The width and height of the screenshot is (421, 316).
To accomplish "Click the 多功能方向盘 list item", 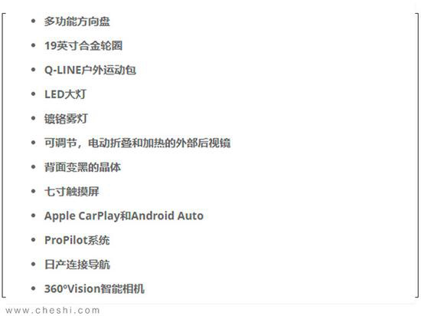I will click(77, 21).
